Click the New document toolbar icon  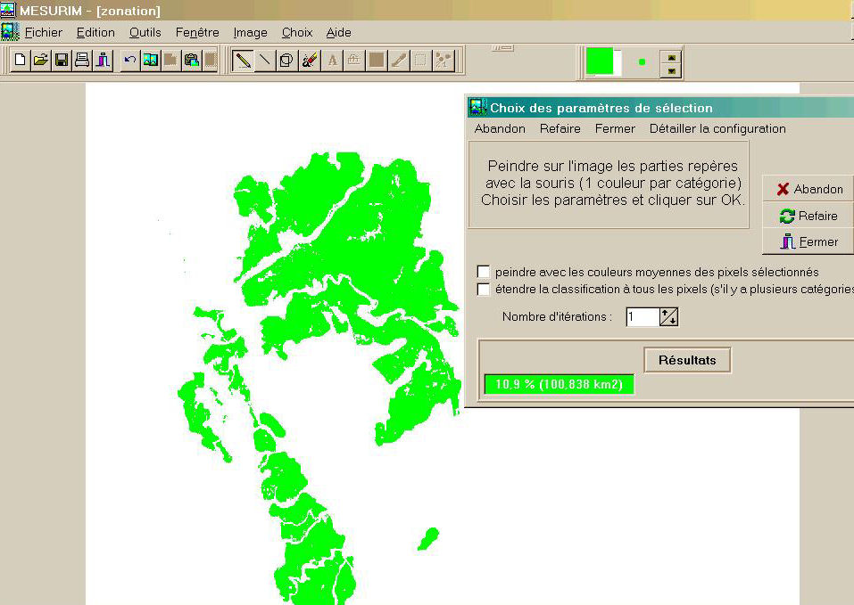[20, 61]
